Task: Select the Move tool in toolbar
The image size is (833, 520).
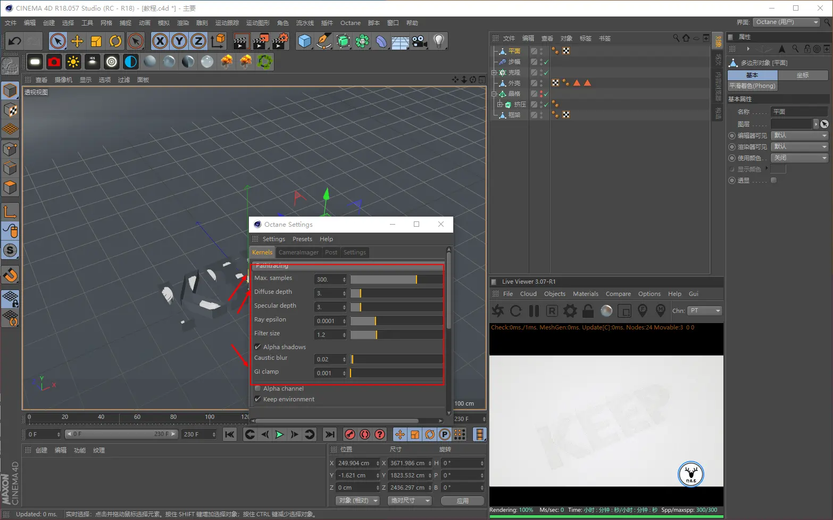Action: [77, 41]
